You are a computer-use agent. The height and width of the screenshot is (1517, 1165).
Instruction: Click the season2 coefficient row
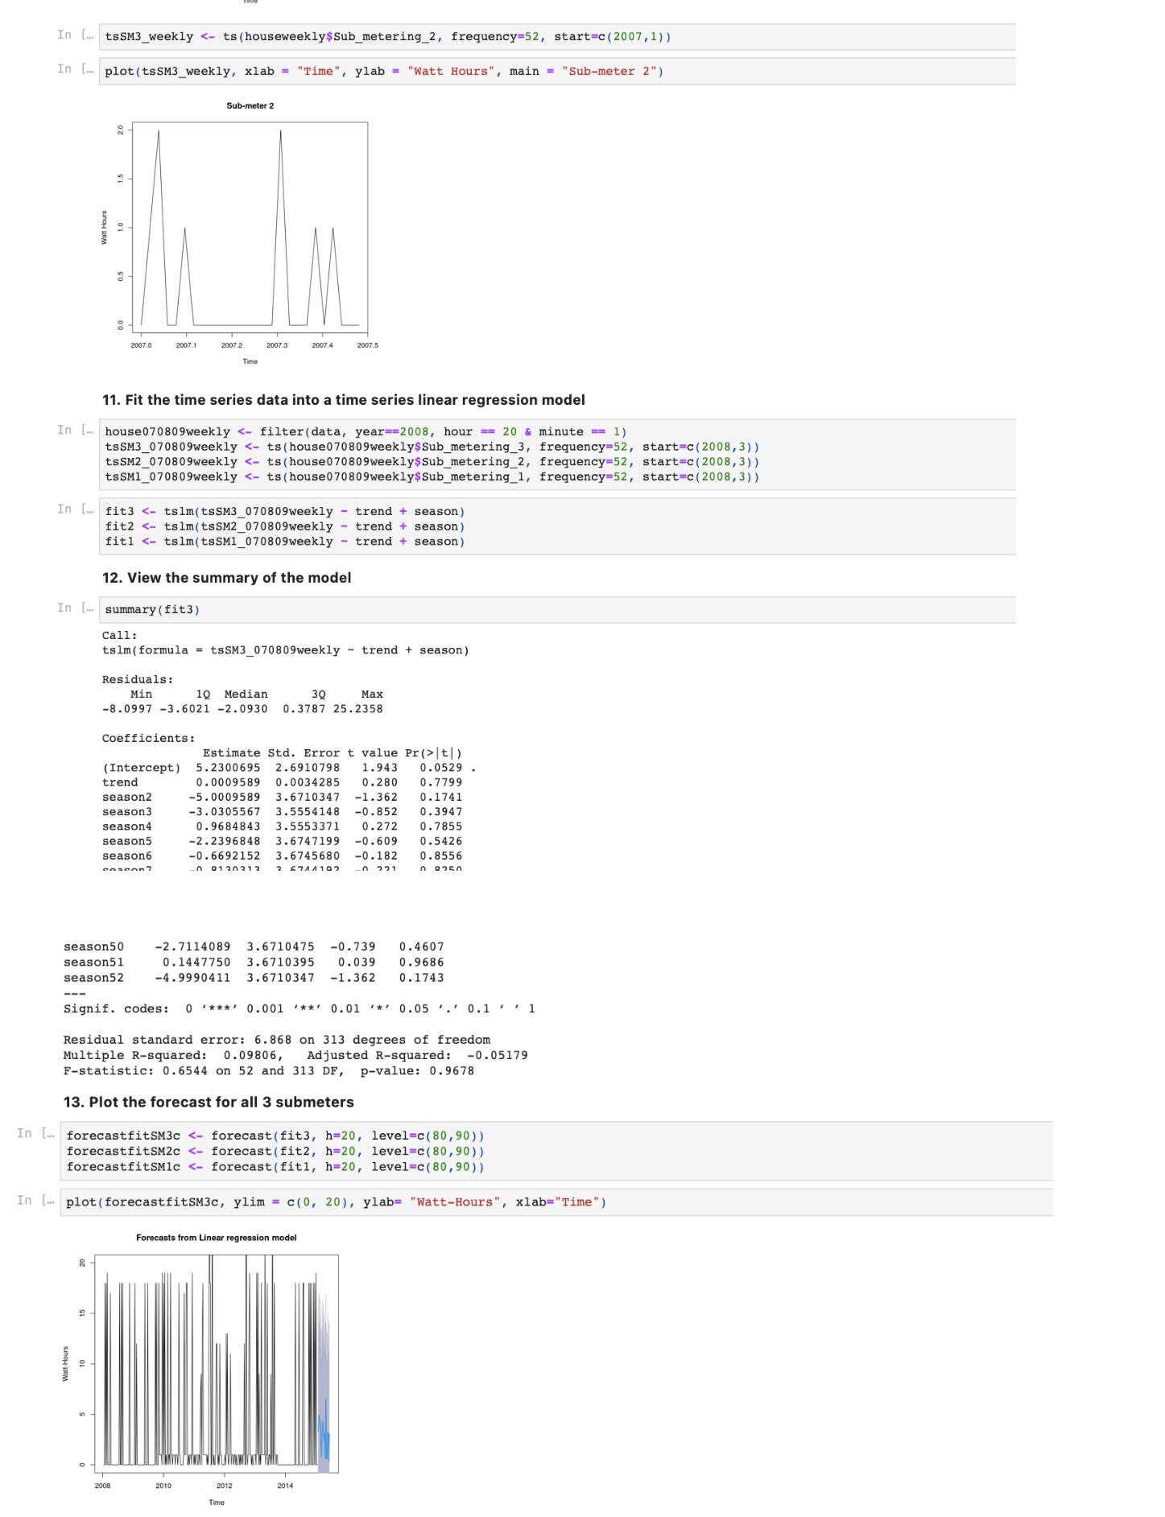(x=283, y=798)
